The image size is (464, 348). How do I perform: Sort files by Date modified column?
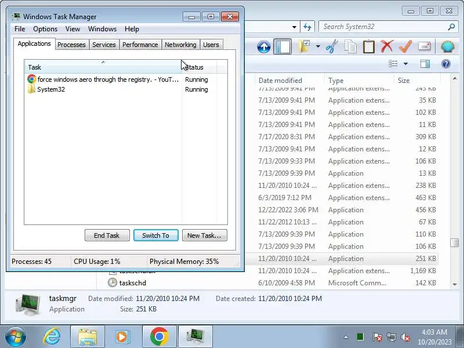click(x=289, y=81)
